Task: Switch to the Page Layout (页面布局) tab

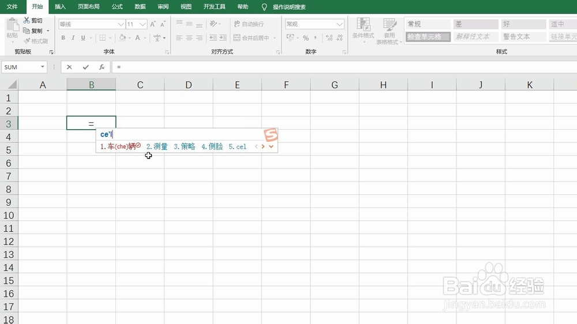Action: [x=89, y=6]
